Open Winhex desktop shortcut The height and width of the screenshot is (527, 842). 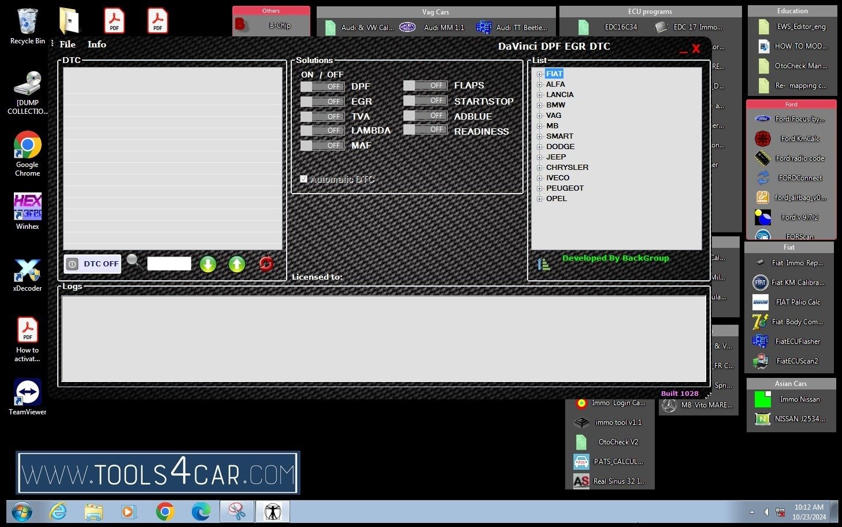tap(27, 211)
